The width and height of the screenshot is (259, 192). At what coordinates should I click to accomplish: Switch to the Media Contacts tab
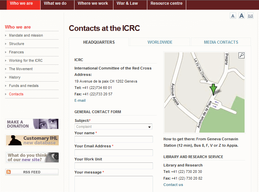click(x=221, y=42)
